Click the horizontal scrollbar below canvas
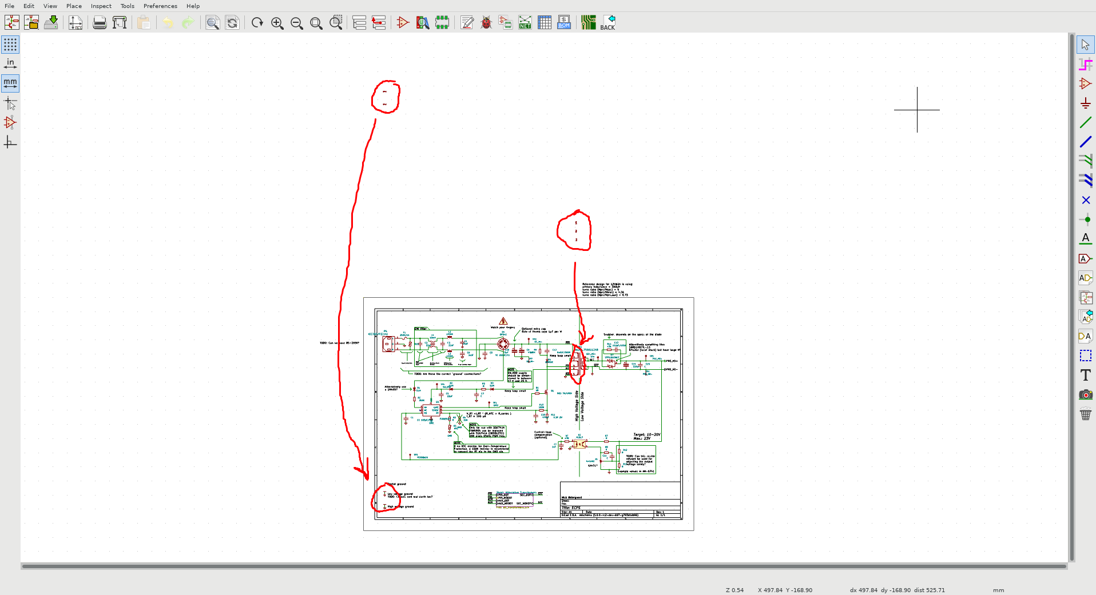The image size is (1096, 595). [x=543, y=566]
